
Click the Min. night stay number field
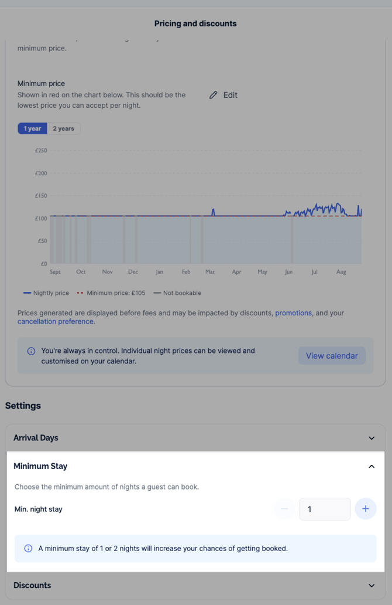tap(325, 509)
